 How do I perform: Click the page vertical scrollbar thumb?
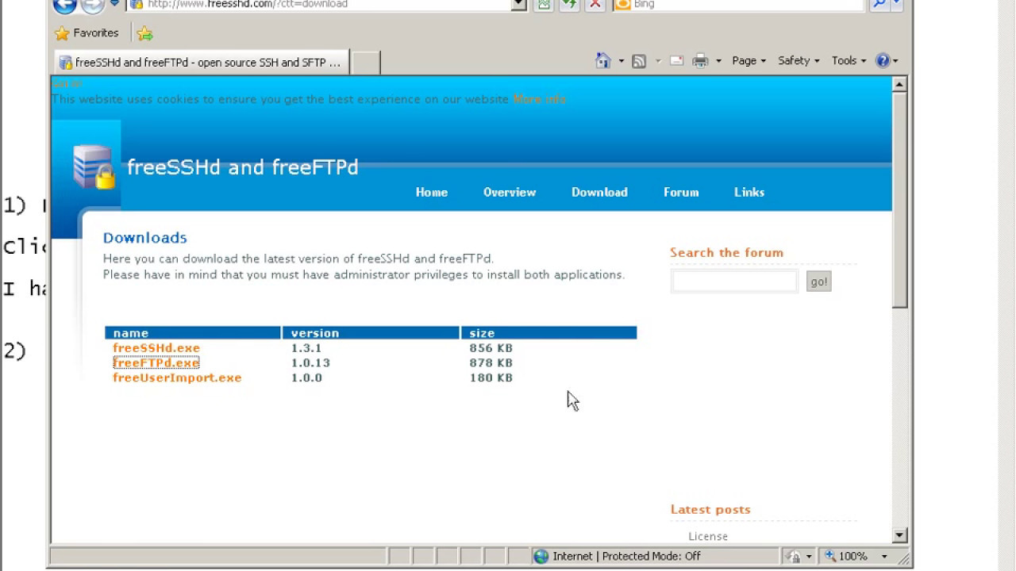899,200
